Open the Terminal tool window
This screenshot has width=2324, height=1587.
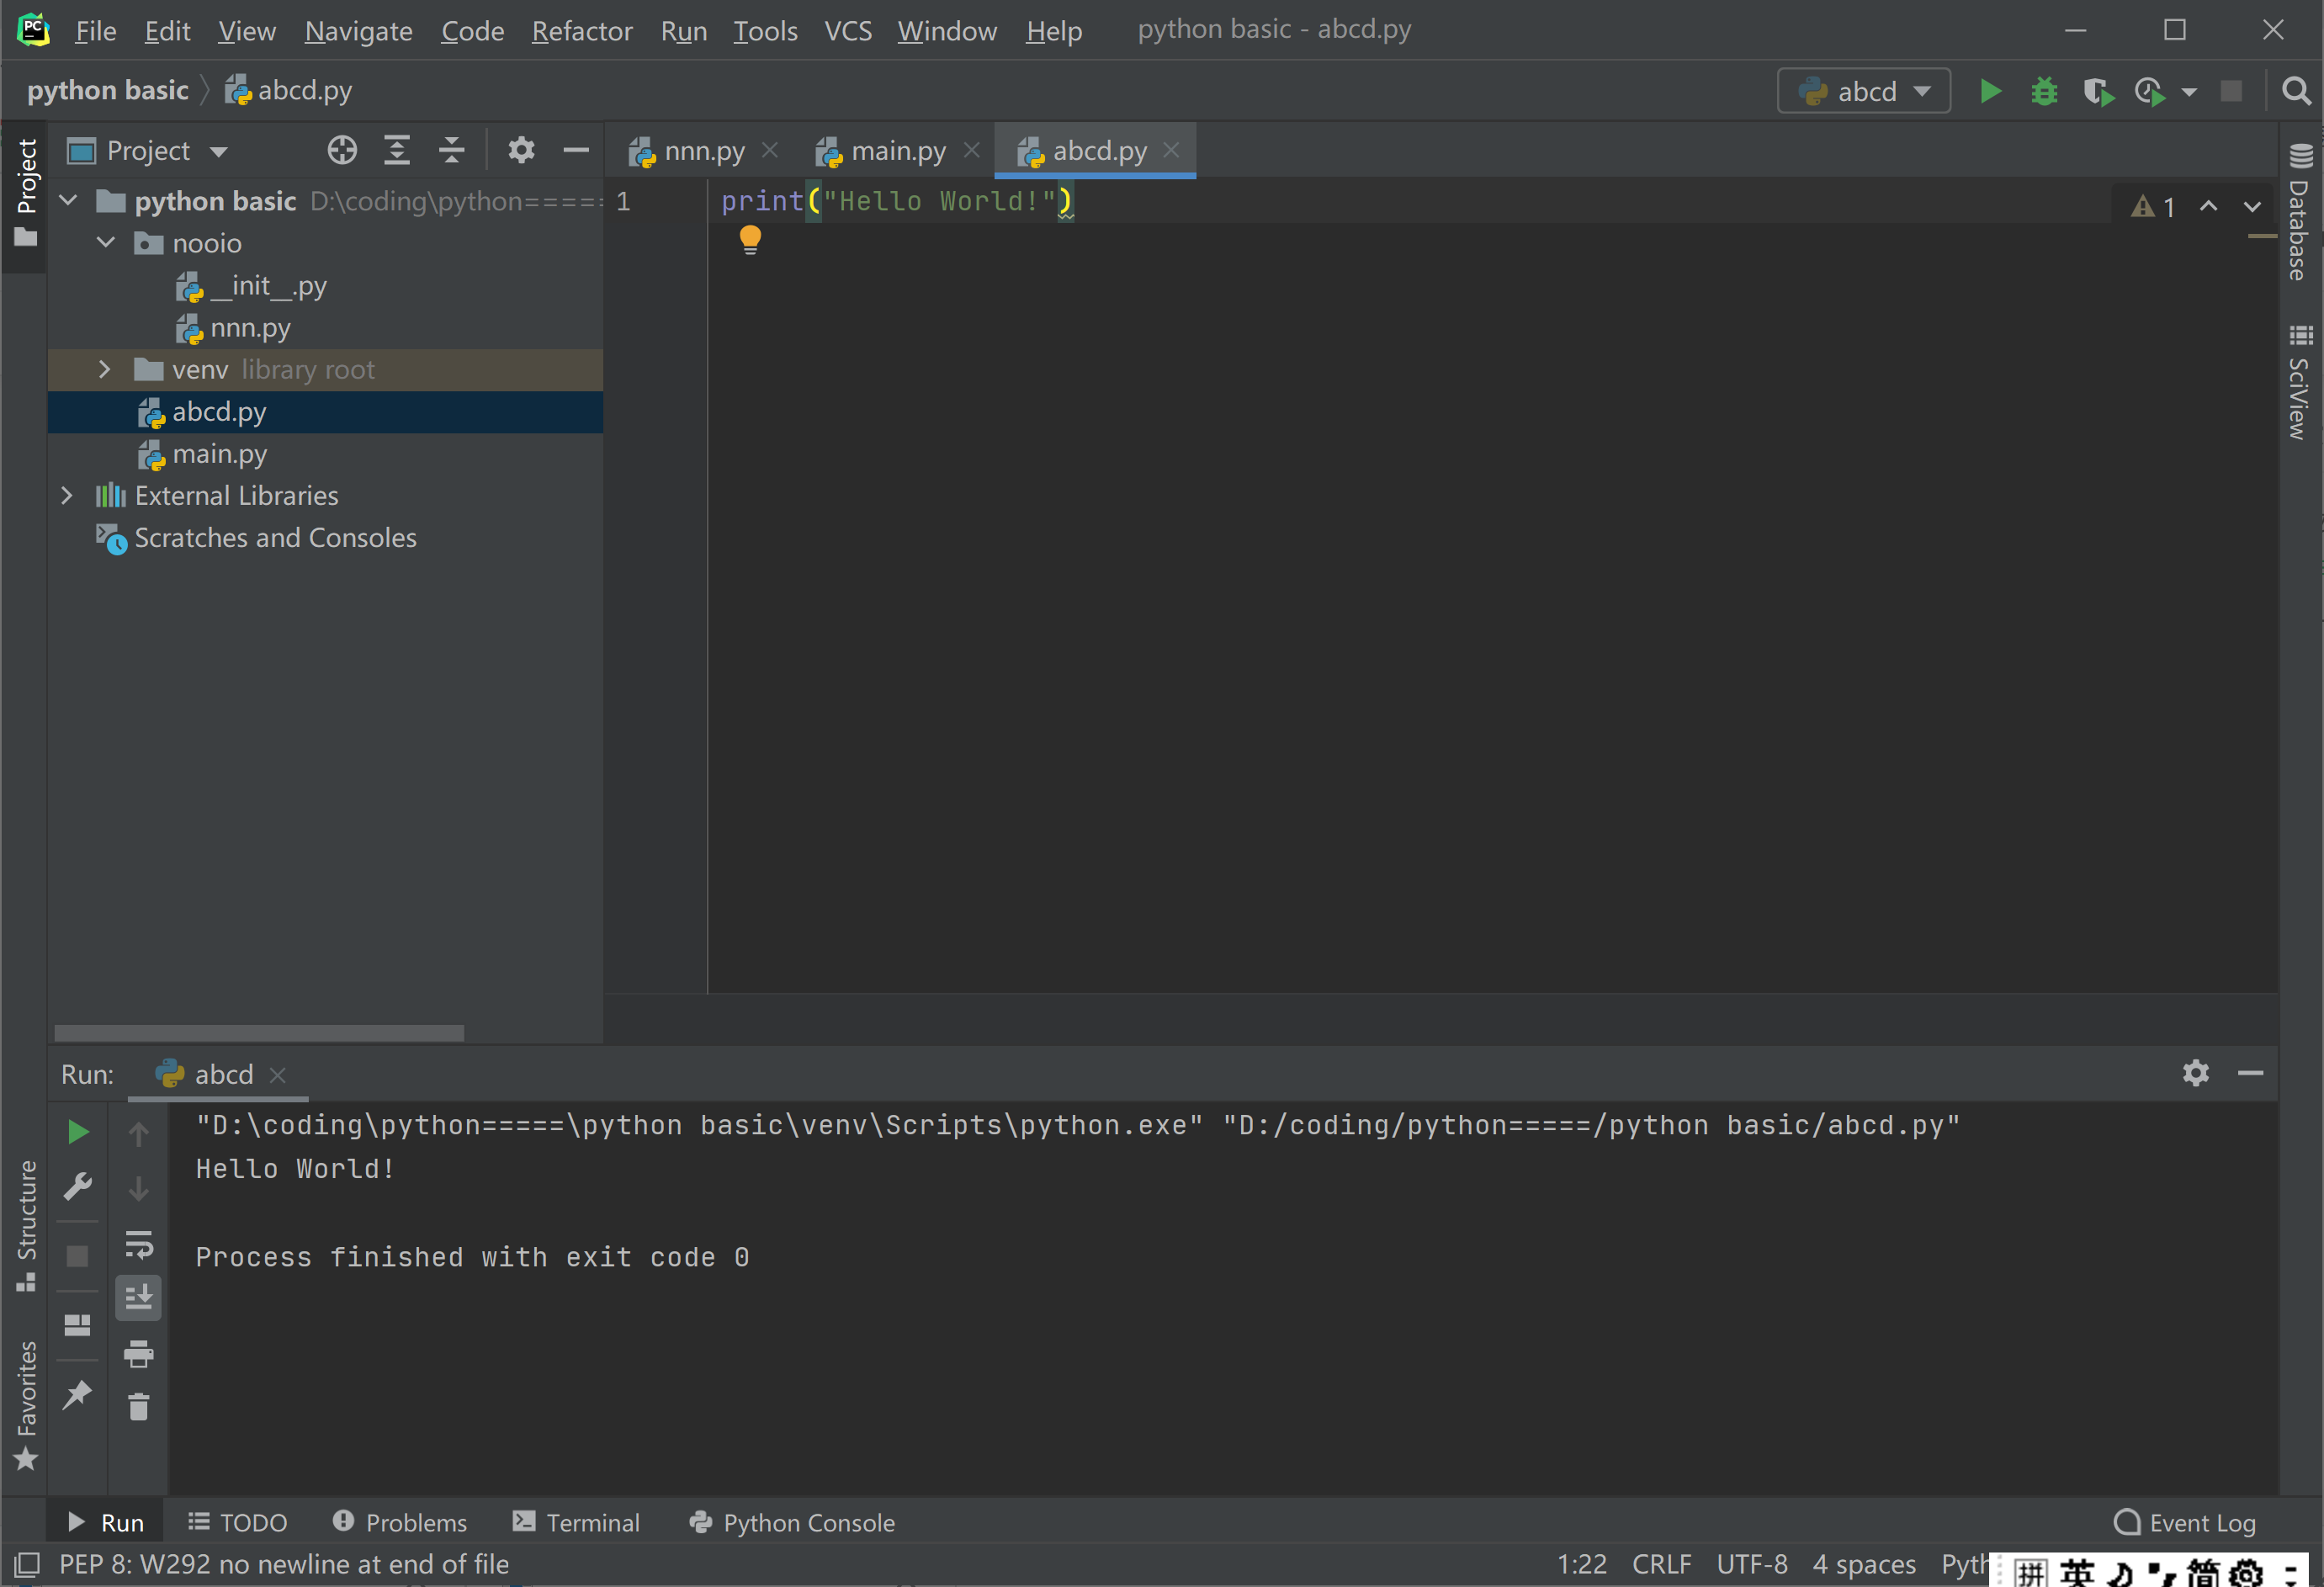(x=577, y=1522)
